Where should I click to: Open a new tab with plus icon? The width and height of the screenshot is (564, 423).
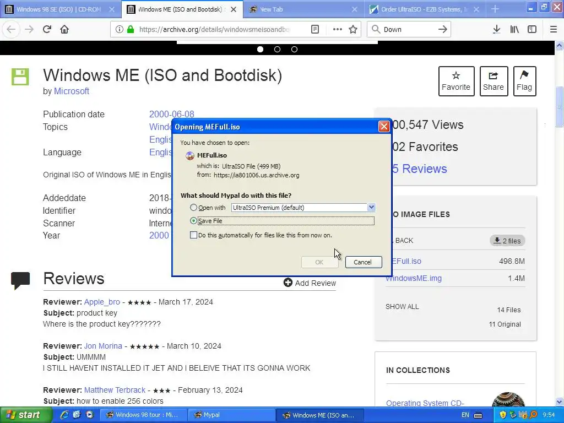coord(495,9)
